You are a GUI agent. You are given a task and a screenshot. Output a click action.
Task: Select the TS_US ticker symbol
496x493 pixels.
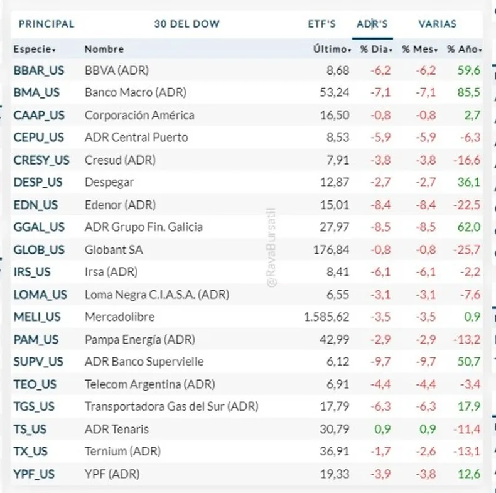point(30,430)
